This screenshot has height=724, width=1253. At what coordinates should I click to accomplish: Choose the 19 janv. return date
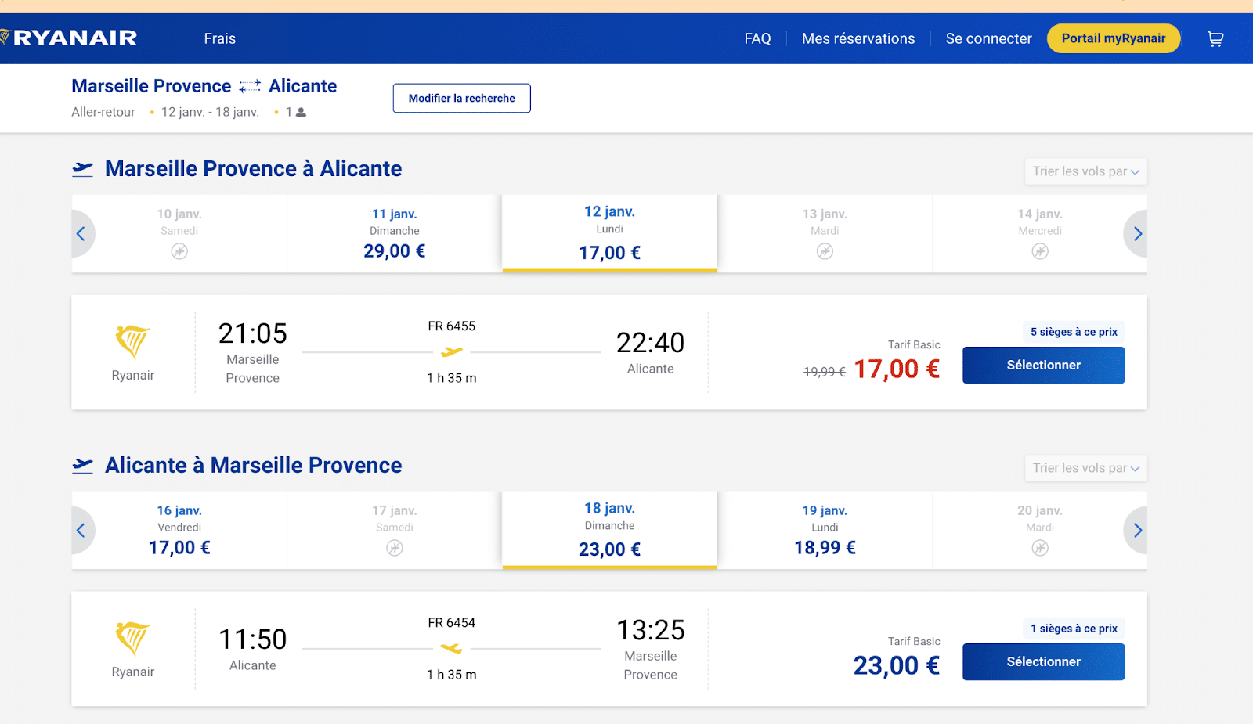pos(825,530)
